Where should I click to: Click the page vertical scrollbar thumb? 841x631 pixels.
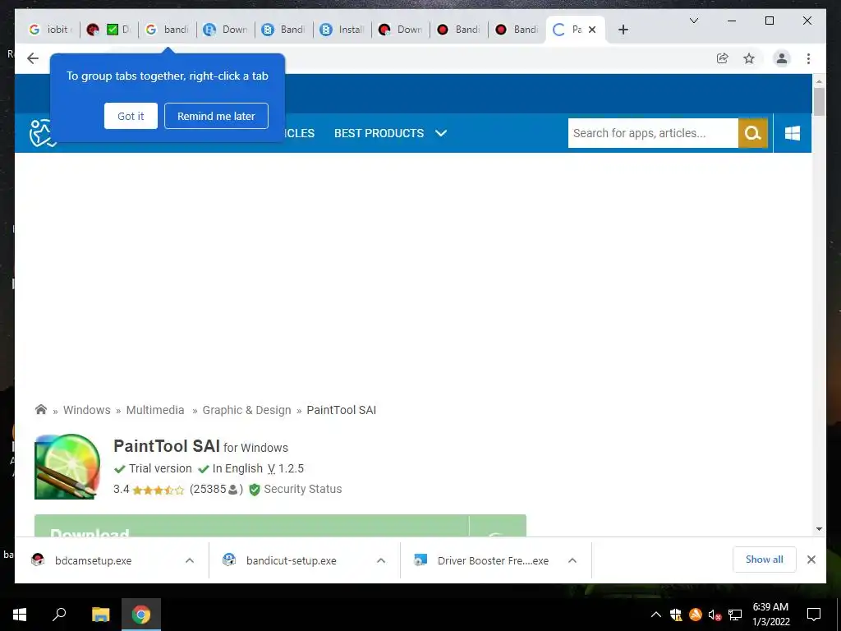[819, 101]
